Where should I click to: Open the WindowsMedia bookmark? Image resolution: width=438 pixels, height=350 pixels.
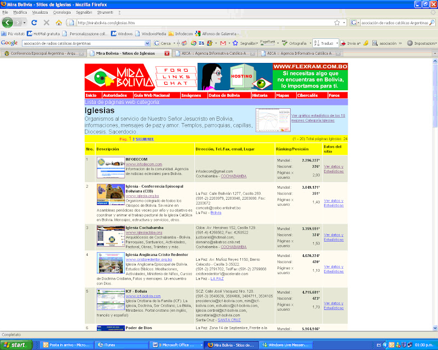click(151, 34)
